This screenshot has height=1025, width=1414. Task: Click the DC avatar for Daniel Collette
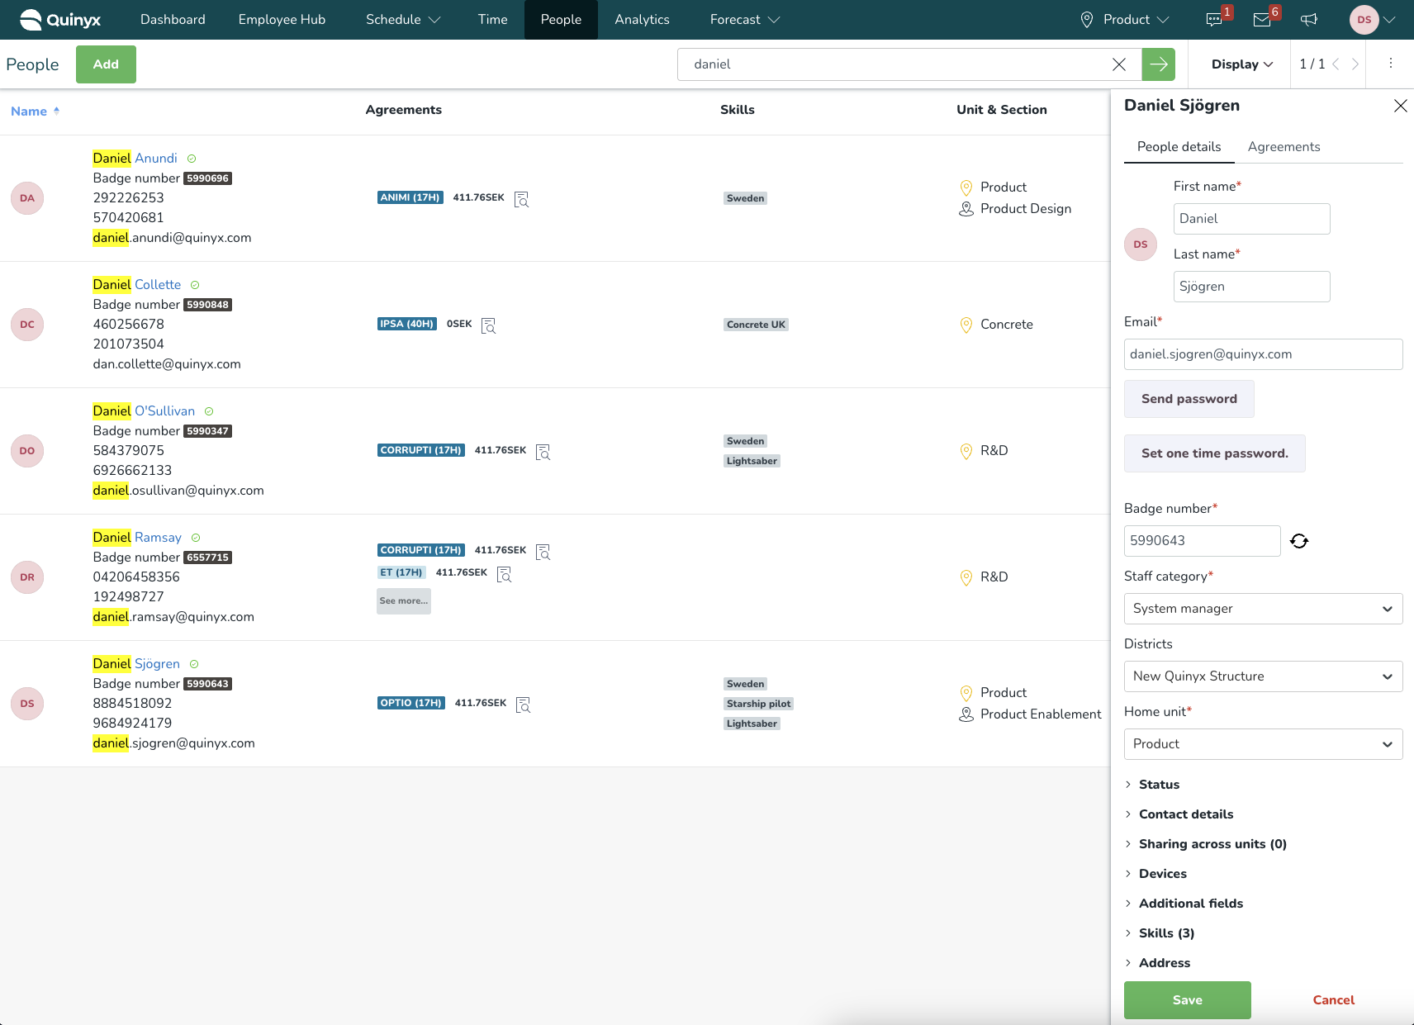(27, 325)
